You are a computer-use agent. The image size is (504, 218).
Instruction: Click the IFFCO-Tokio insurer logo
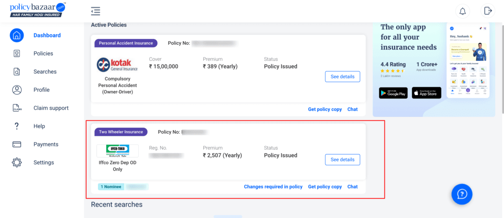118,151
